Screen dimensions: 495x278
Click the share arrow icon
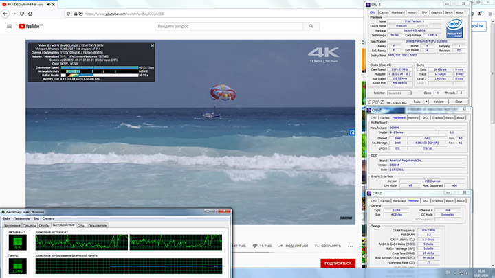coord(280,246)
